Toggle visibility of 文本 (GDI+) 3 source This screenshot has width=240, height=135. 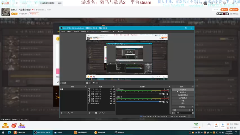[111, 96]
